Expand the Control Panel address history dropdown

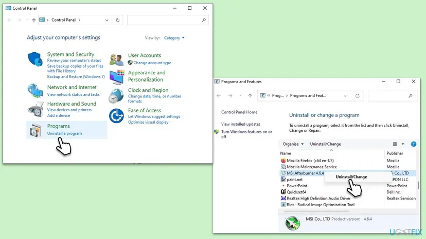pos(107,20)
